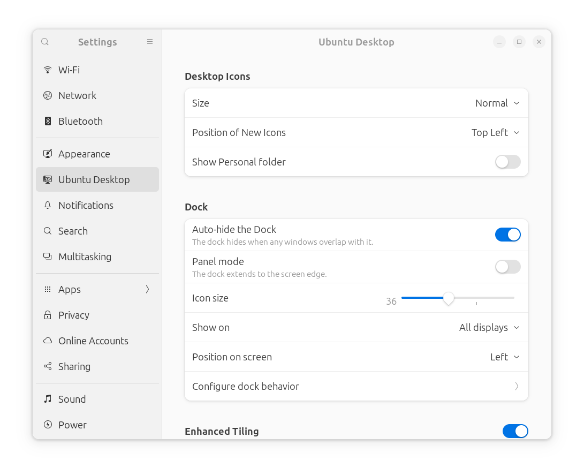
Task: Click the Auto-hide the Dock label
Action: [234, 230]
